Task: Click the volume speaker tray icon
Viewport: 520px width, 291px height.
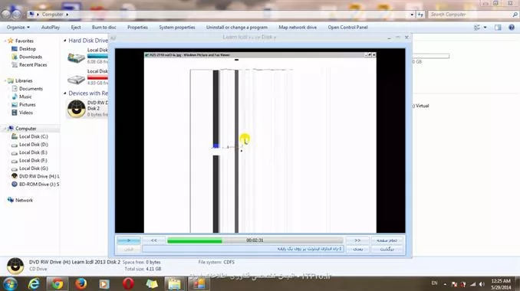Action: [482, 284]
